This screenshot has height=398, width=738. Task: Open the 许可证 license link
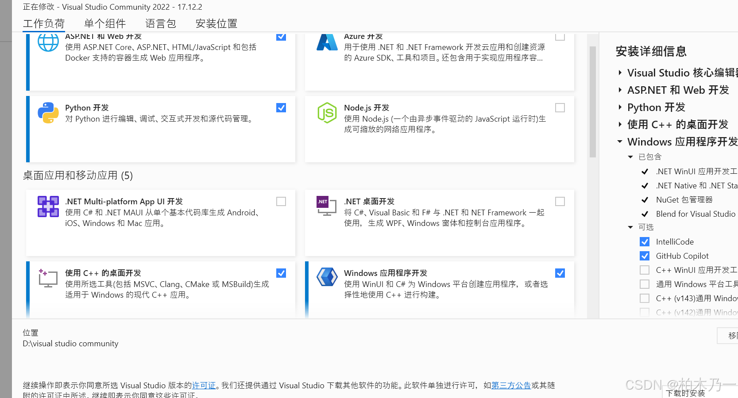pyautogui.click(x=204, y=386)
